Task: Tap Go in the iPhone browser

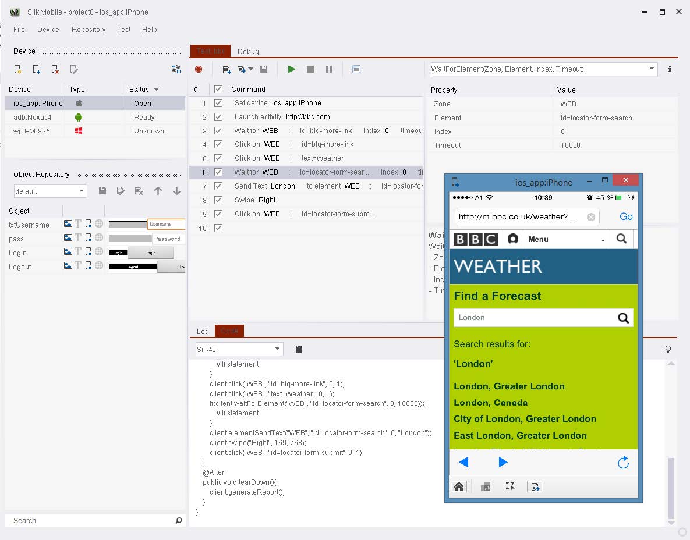Action: click(x=626, y=216)
